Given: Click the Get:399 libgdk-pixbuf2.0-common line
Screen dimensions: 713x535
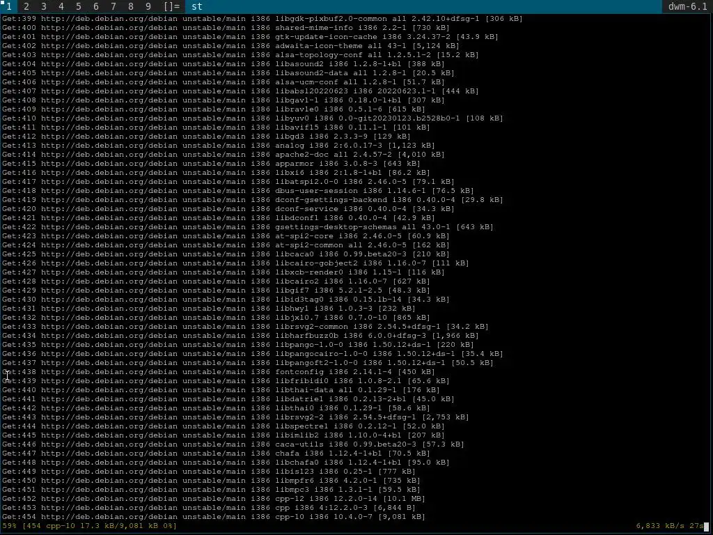Looking at the screenshot, I should (263, 19).
